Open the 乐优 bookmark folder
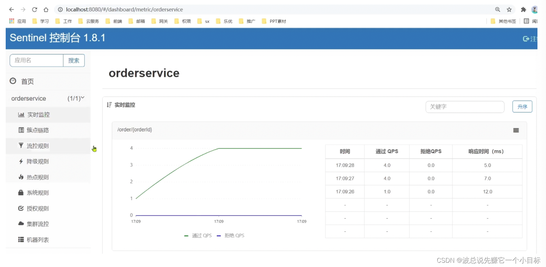The height and width of the screenshot is (267, 546). tap(224, 21)
